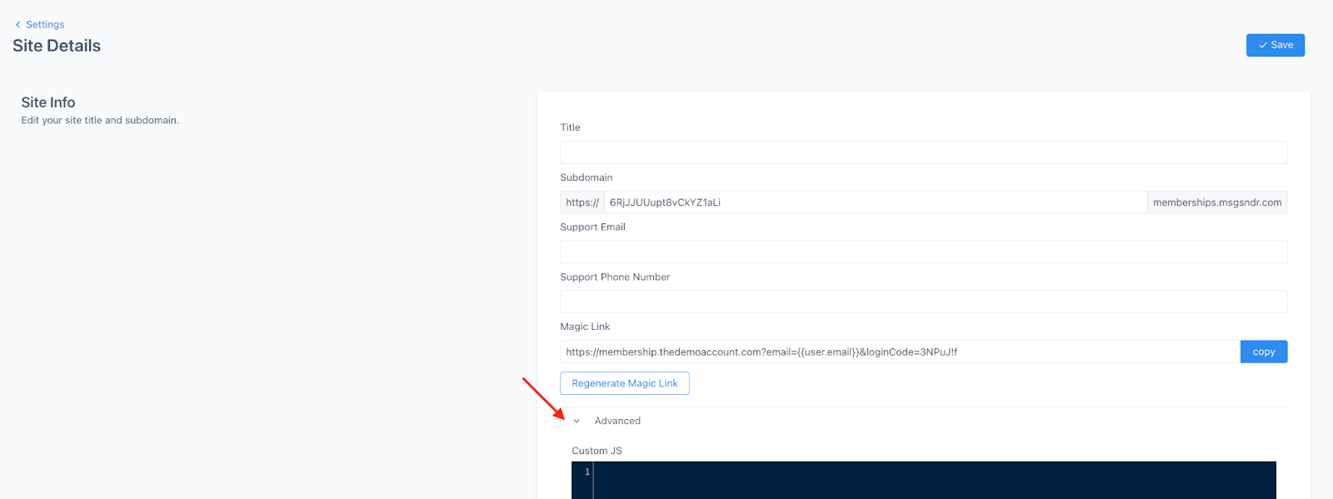This screenshot has width=1333, height=499.
Task: Go back via the Settings link
Action: click(x=45, y=25)
